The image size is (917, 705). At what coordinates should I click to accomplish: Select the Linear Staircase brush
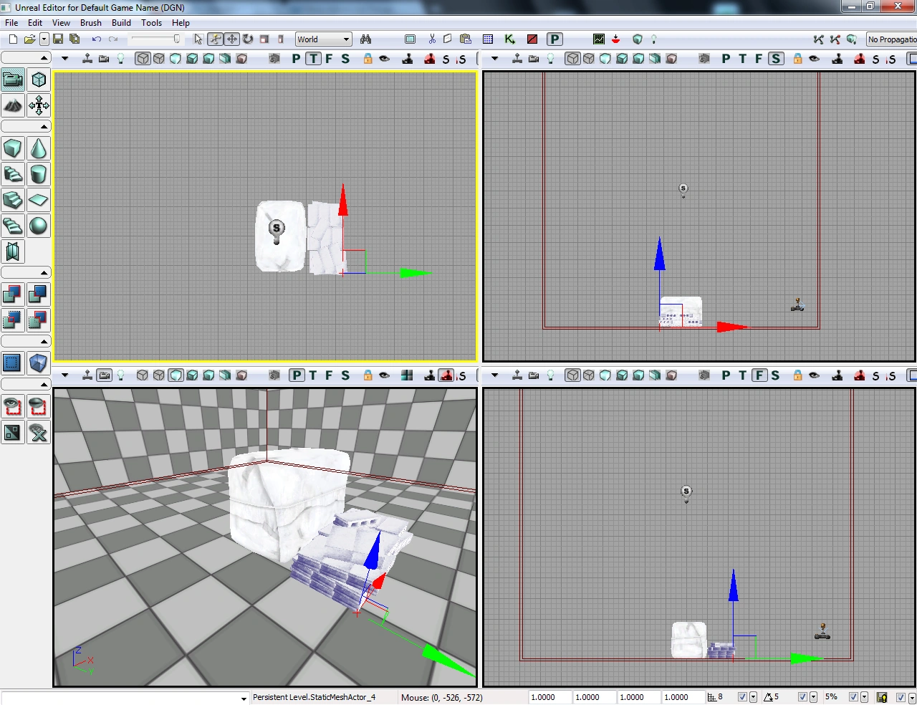pos(13,200)
